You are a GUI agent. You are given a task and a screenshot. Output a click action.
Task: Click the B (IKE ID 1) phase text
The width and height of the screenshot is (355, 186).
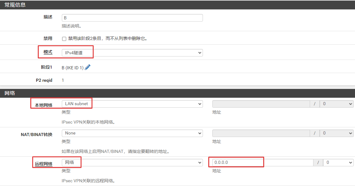(72, 68)
